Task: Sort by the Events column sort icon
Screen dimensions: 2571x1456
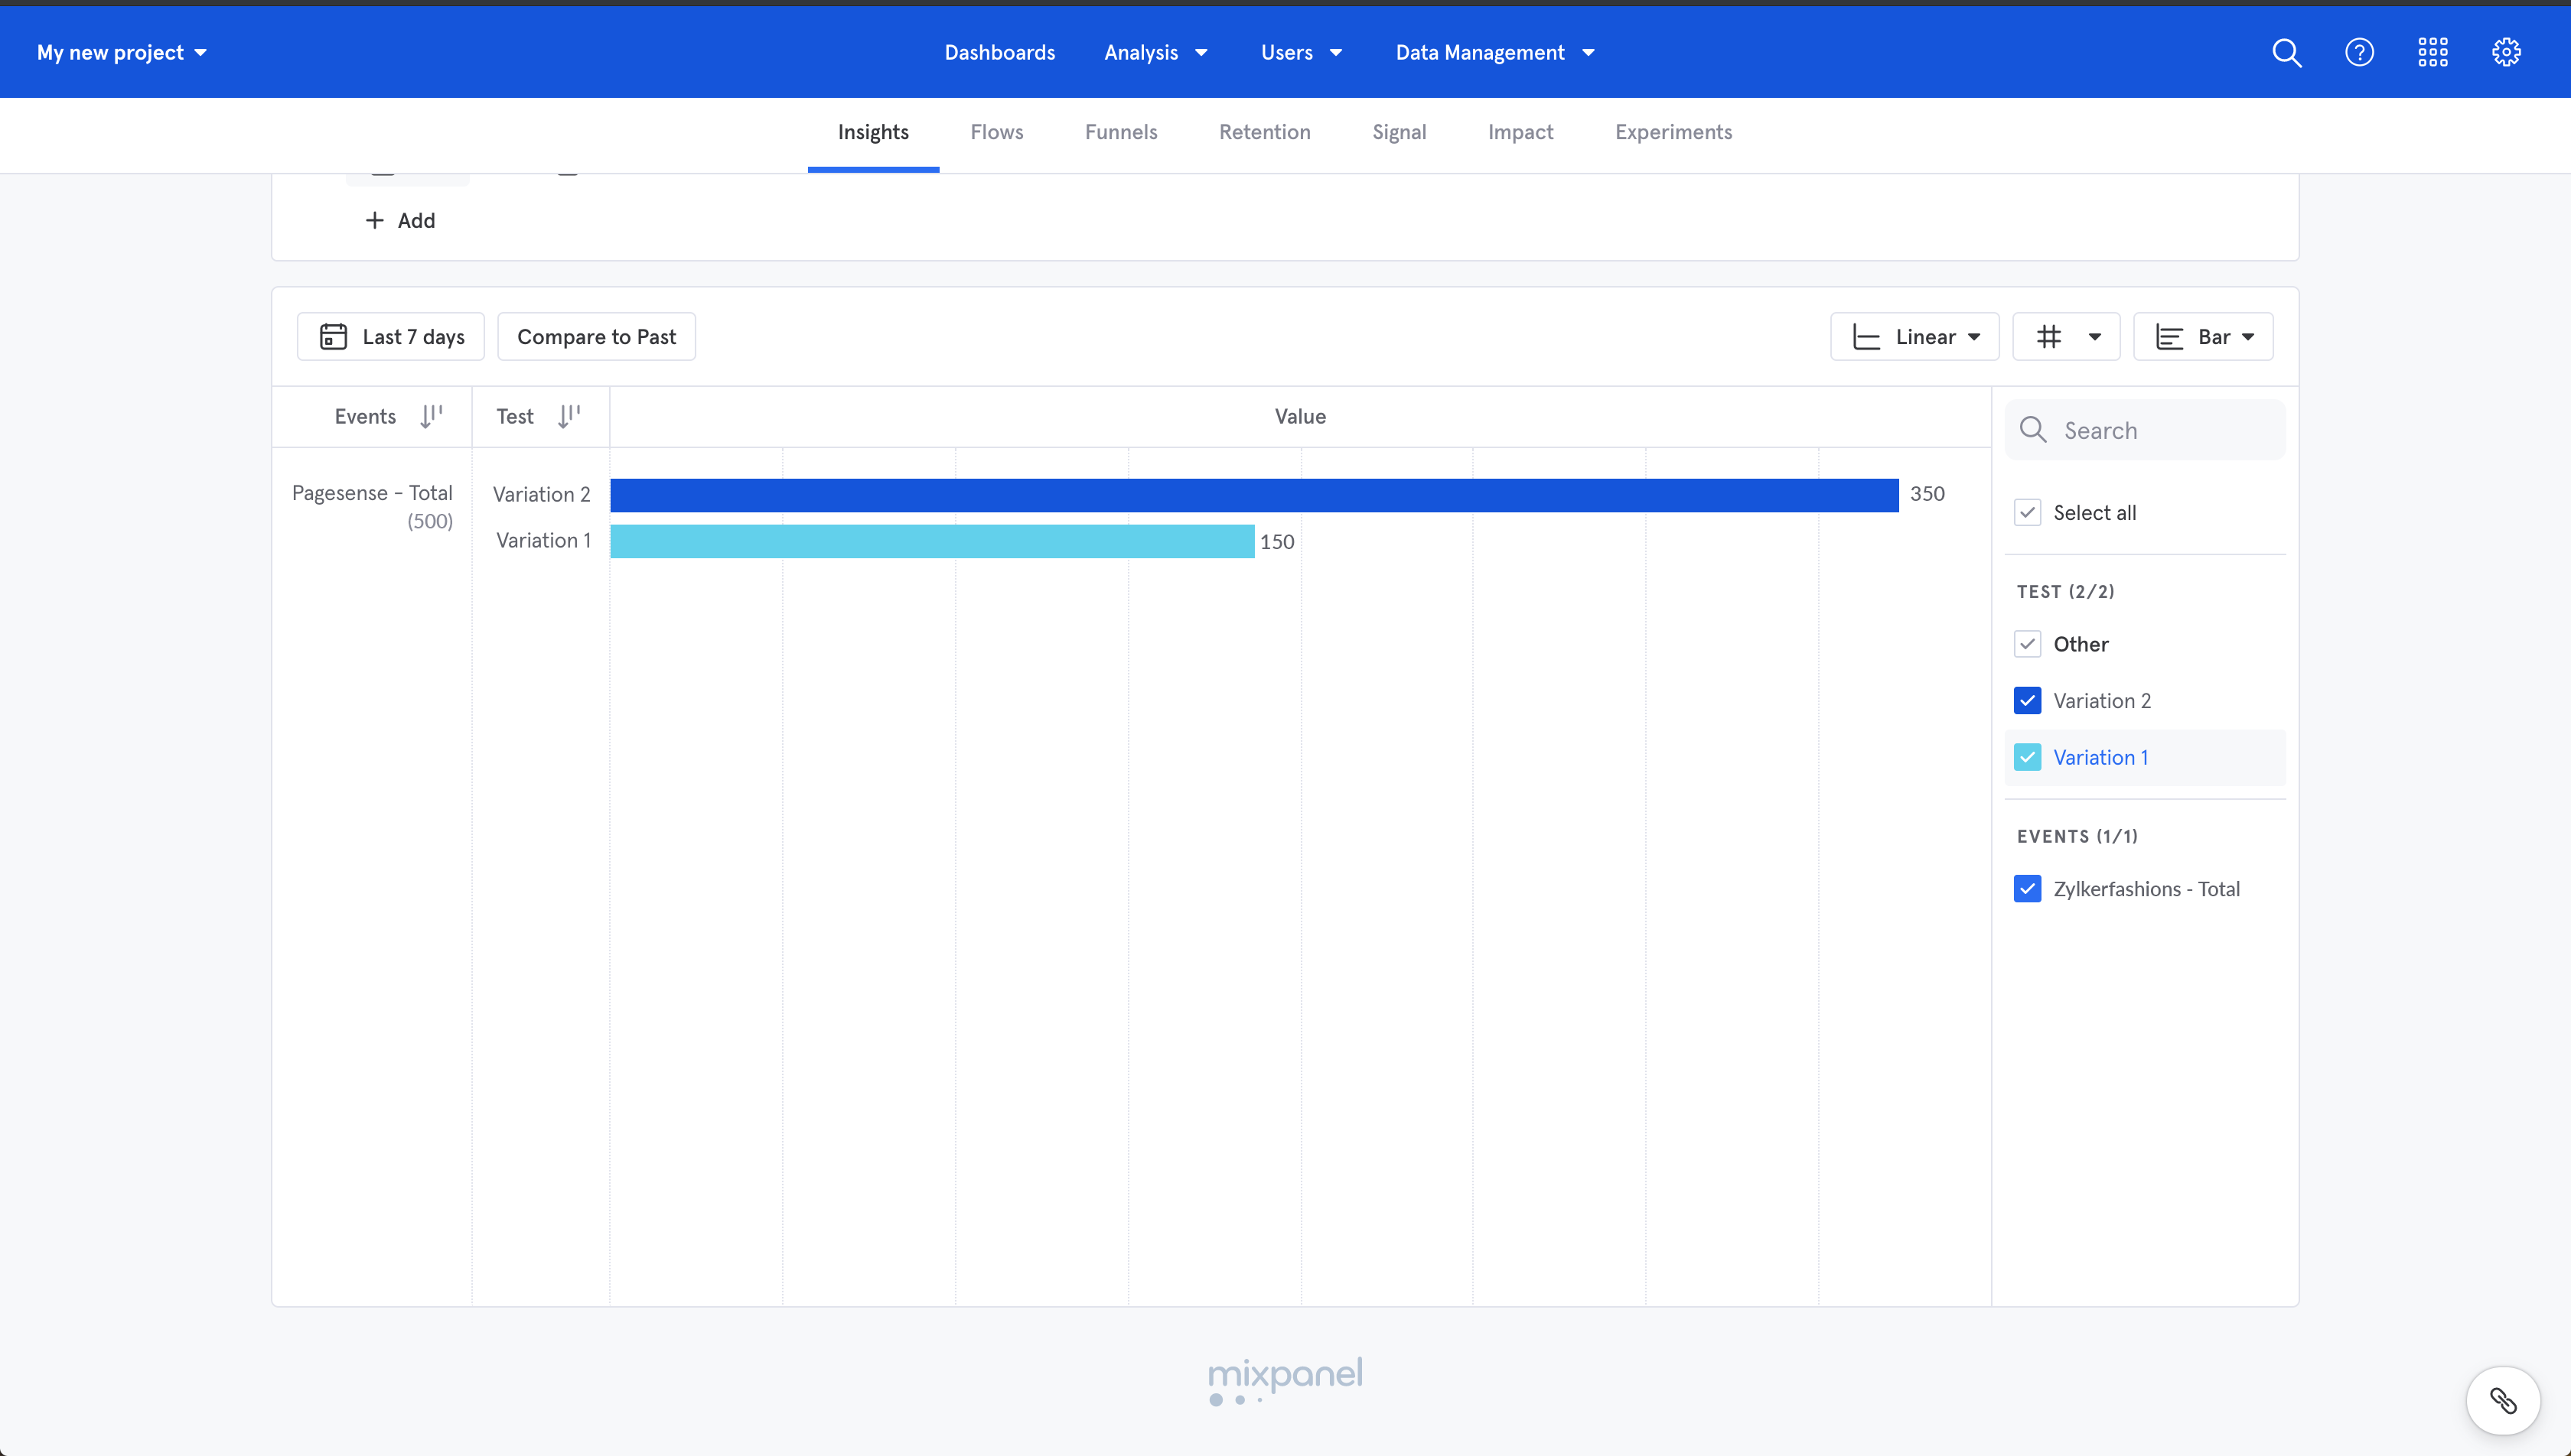Action: coord(431,416)
